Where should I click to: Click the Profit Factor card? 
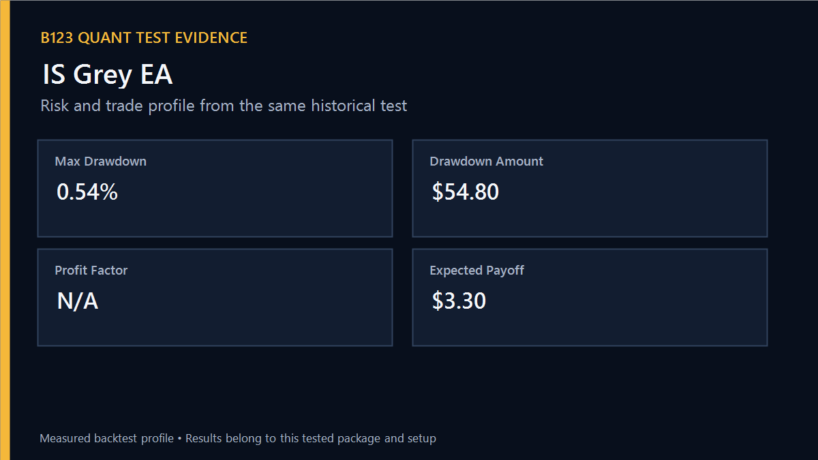215,297
